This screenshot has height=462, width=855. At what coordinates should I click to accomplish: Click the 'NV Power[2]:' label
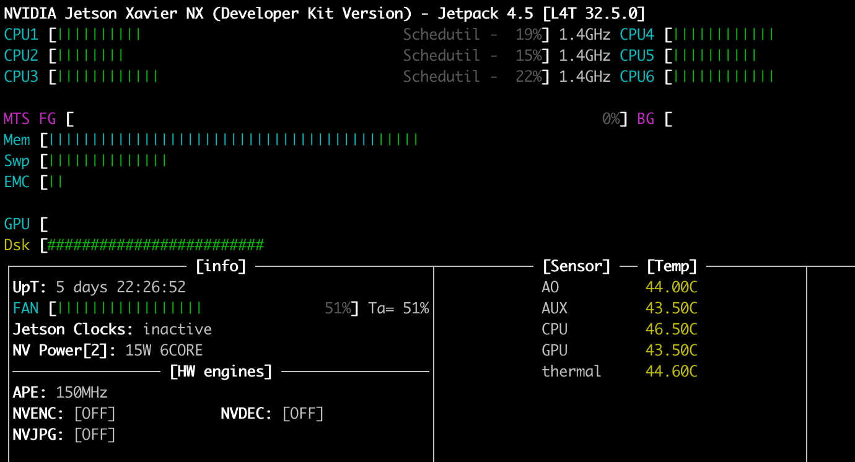pos(64,351)
